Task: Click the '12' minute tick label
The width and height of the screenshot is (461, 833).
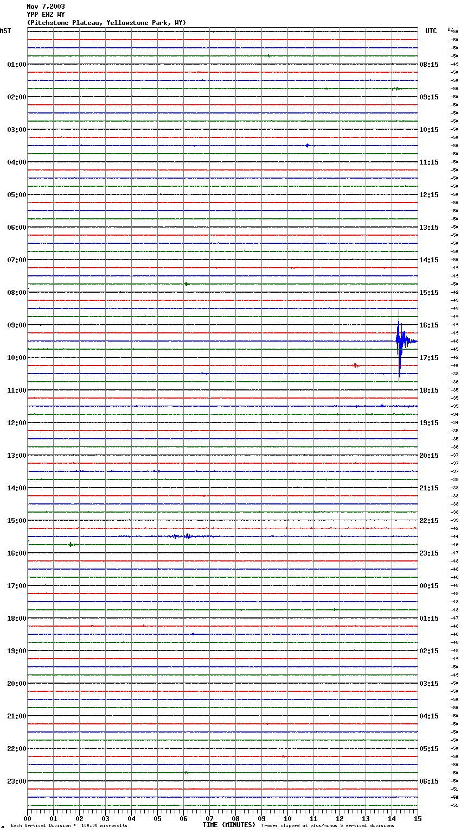Action: (x=340, y=818)
